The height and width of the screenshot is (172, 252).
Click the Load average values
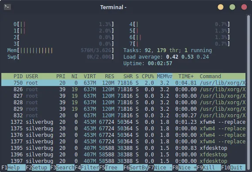click(x=187, y=57)
